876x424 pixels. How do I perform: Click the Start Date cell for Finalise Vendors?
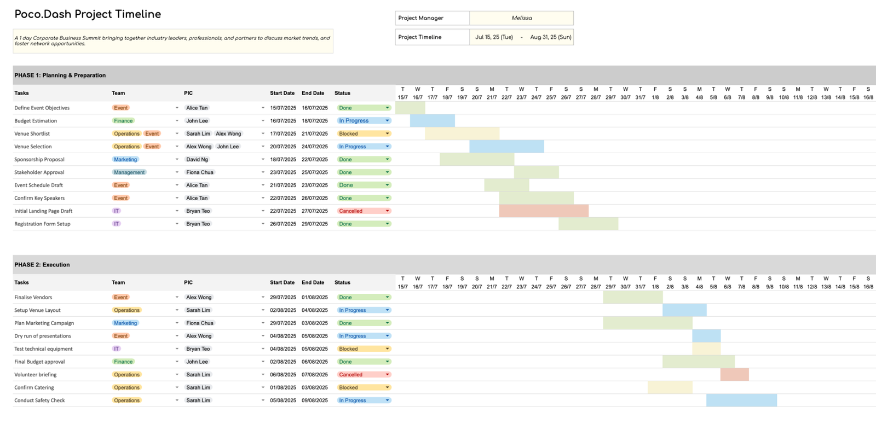pos(283,298)
